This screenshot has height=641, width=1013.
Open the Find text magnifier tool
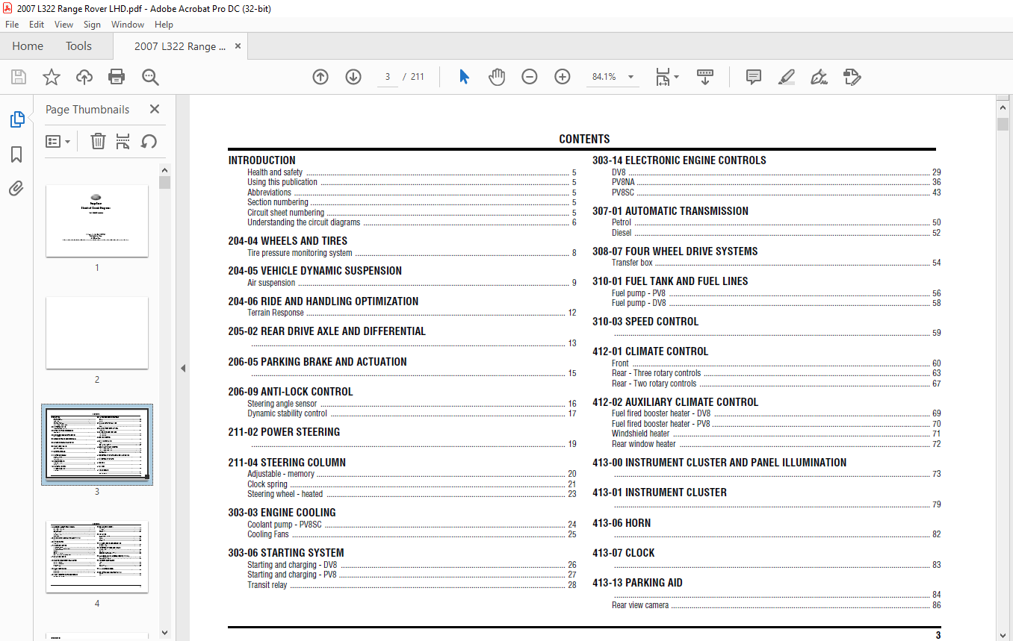click(150, 77)
